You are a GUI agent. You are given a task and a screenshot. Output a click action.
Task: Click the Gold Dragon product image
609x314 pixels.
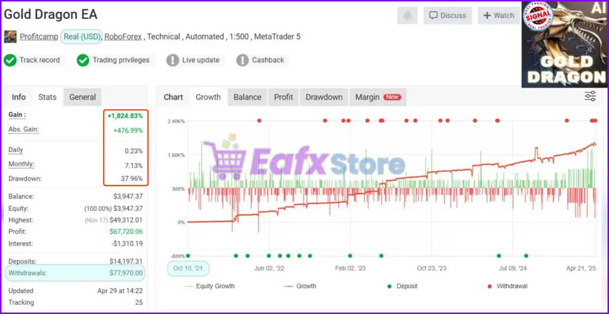pos(564,45)
